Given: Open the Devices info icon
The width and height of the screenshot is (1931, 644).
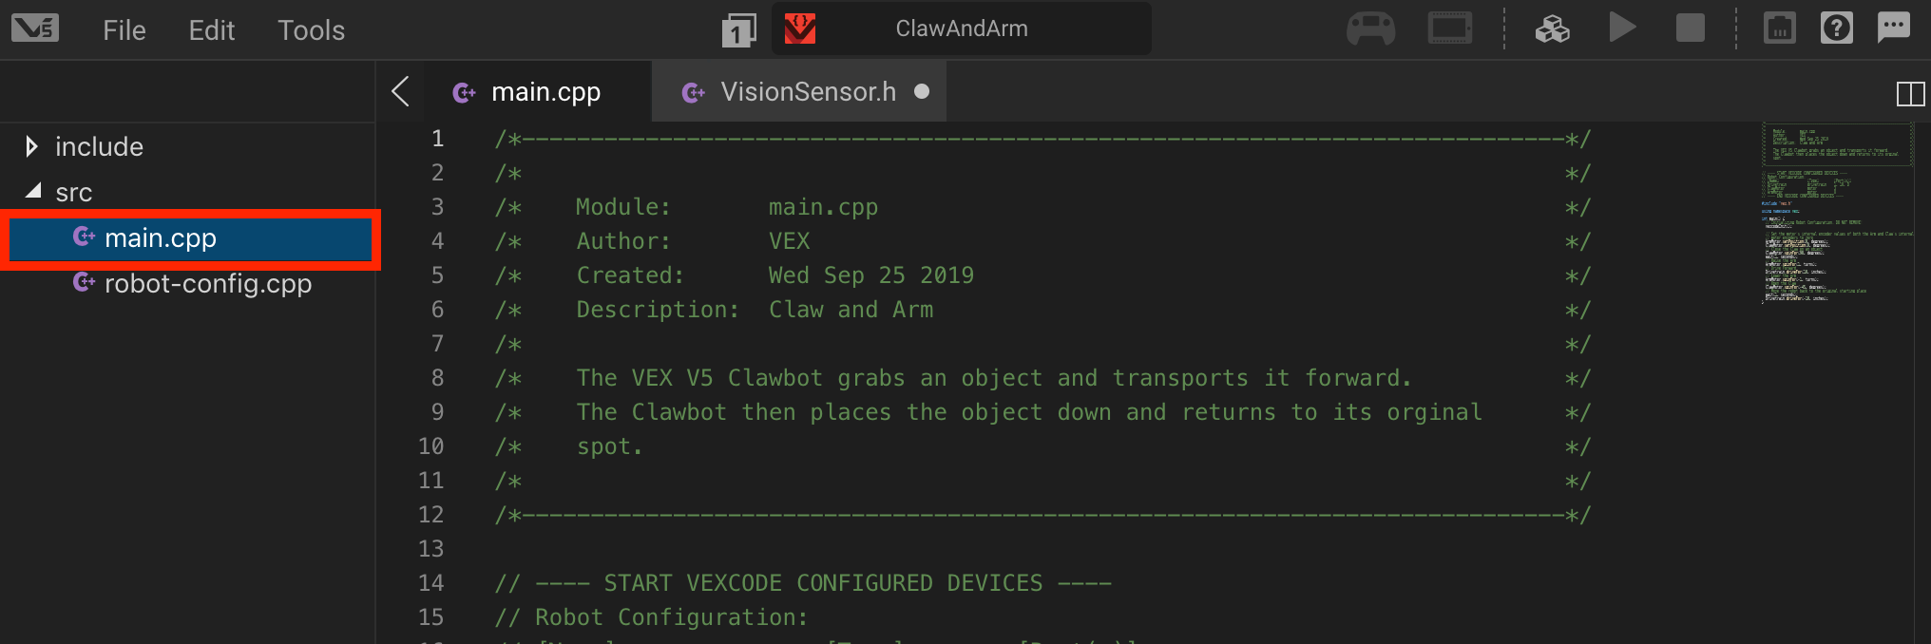Looking at the screenshot, I should click(1780, 28).
